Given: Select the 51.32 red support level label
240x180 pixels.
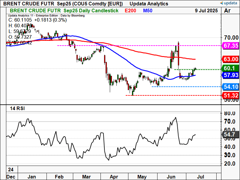Looking at the screenshot, I should (230, 95).
